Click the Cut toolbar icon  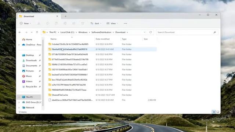(39, 23)
